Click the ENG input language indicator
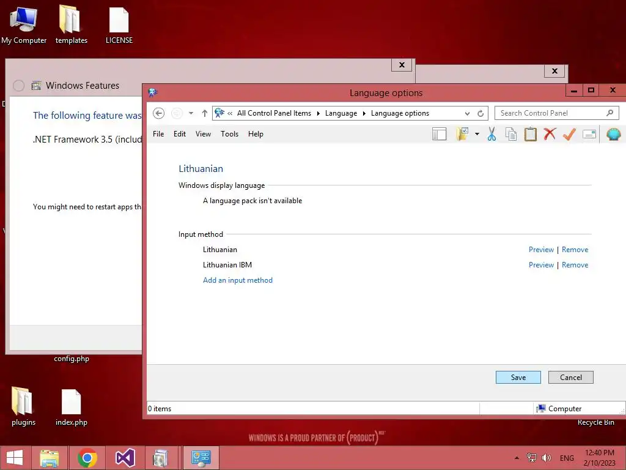Image resolution: width=626 pixels, height=470 pixels. 567,458
